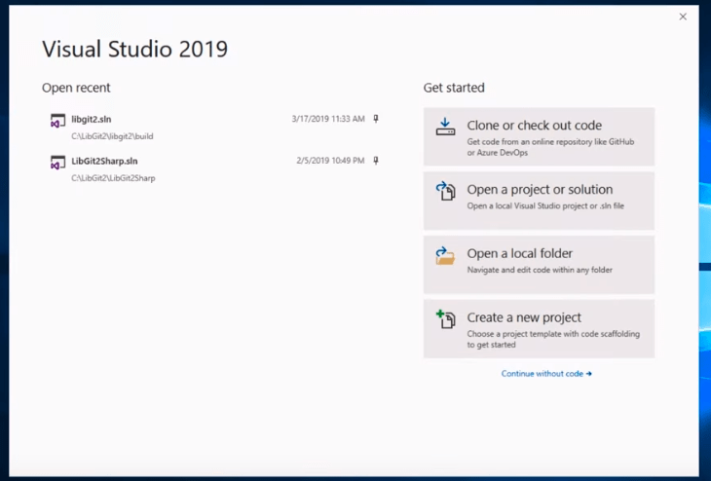The width and height of the screenshot is (711, 481).
Task: Open LibGit2Sharp.sln from recent list
Action: click(x=214, y=168)
